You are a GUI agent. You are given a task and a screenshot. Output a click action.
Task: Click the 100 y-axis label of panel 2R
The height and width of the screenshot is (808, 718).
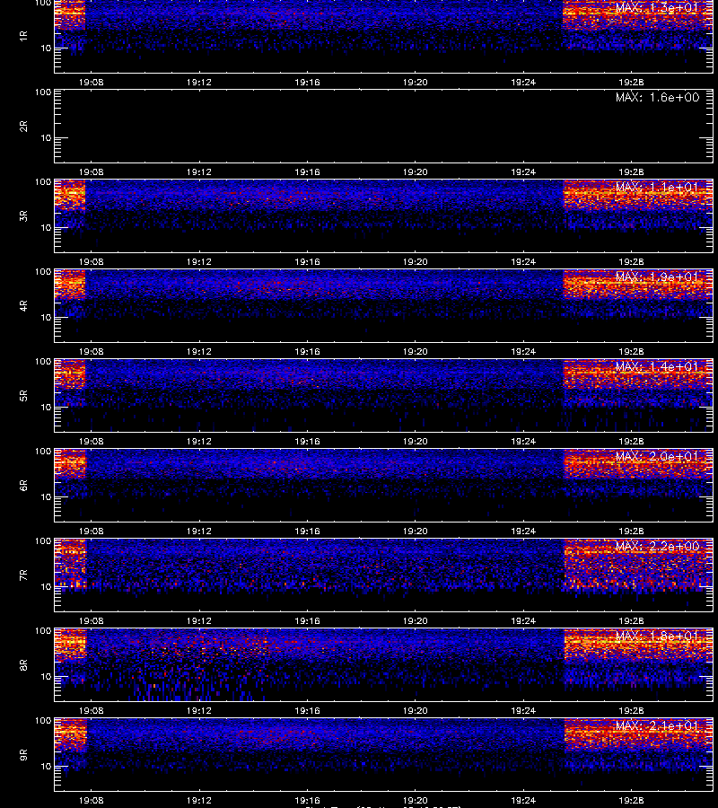(43, 92)
